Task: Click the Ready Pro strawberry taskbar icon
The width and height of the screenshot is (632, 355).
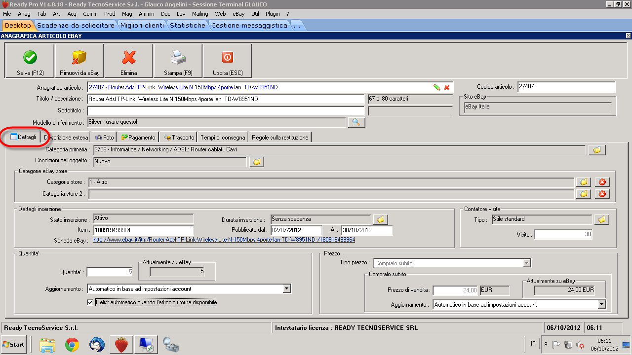Action: tap(121, 345)
